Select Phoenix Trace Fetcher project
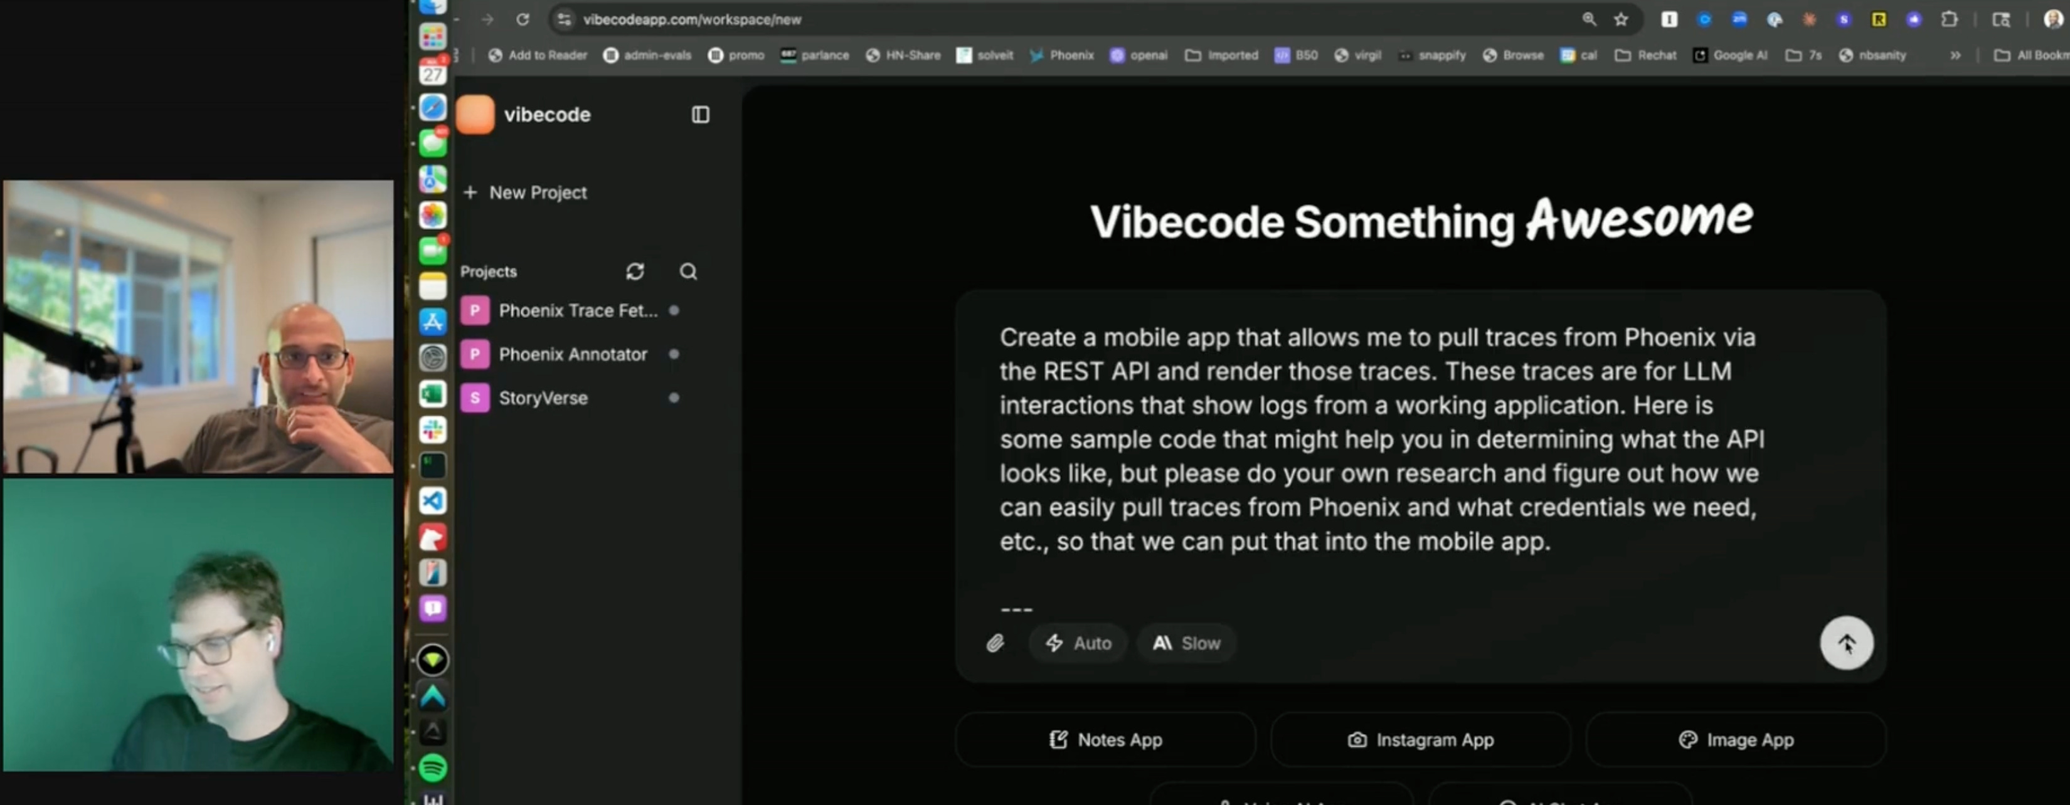2070x805 pixels. pyautogui.click(x=577, y=311)
